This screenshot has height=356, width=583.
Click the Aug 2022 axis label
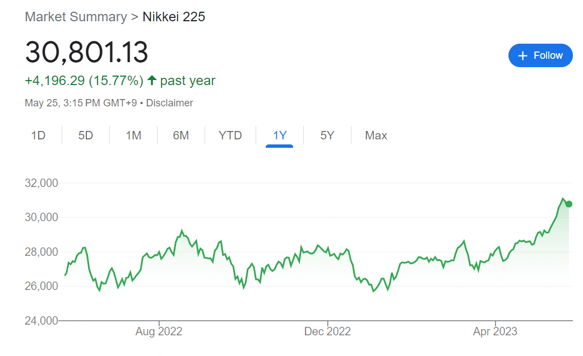point(159,331)
